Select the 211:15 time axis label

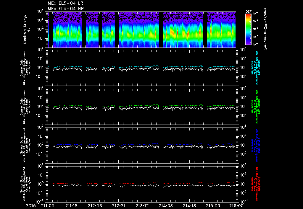tap(71, 205)
